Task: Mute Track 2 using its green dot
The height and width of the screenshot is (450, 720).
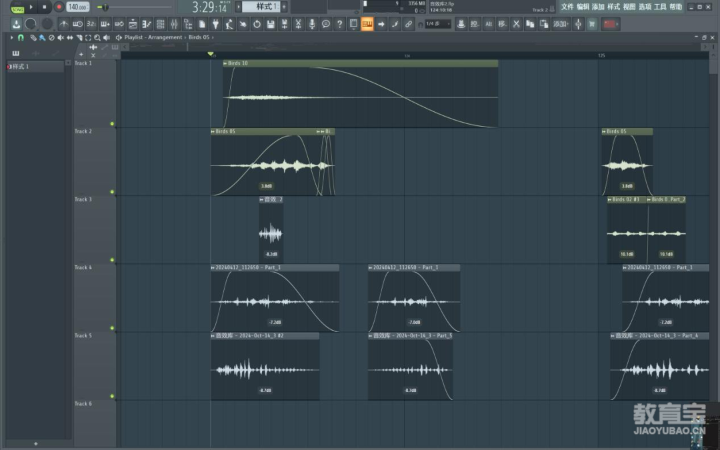Action: [x=112, y=192]
